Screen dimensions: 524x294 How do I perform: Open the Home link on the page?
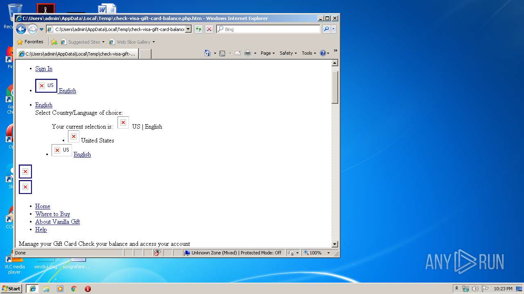click(43, 206)
